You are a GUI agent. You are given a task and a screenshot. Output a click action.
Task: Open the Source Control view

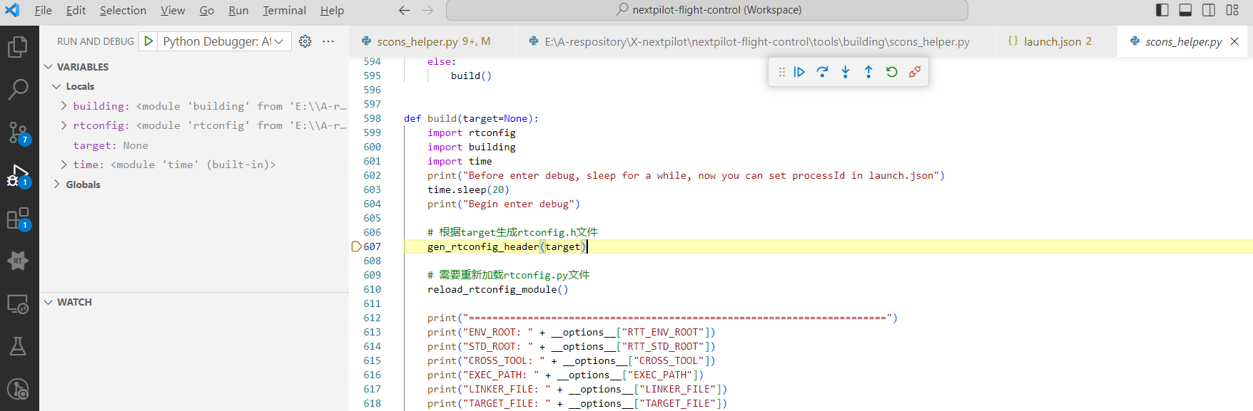pos(18,132)
